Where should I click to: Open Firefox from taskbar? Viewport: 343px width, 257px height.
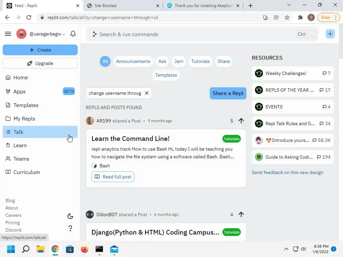(x=85, y=249)
